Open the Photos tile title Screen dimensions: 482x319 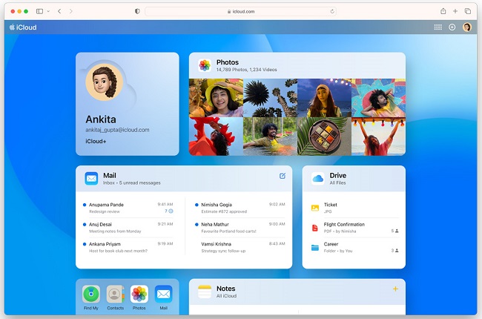[x=228, y=62]
